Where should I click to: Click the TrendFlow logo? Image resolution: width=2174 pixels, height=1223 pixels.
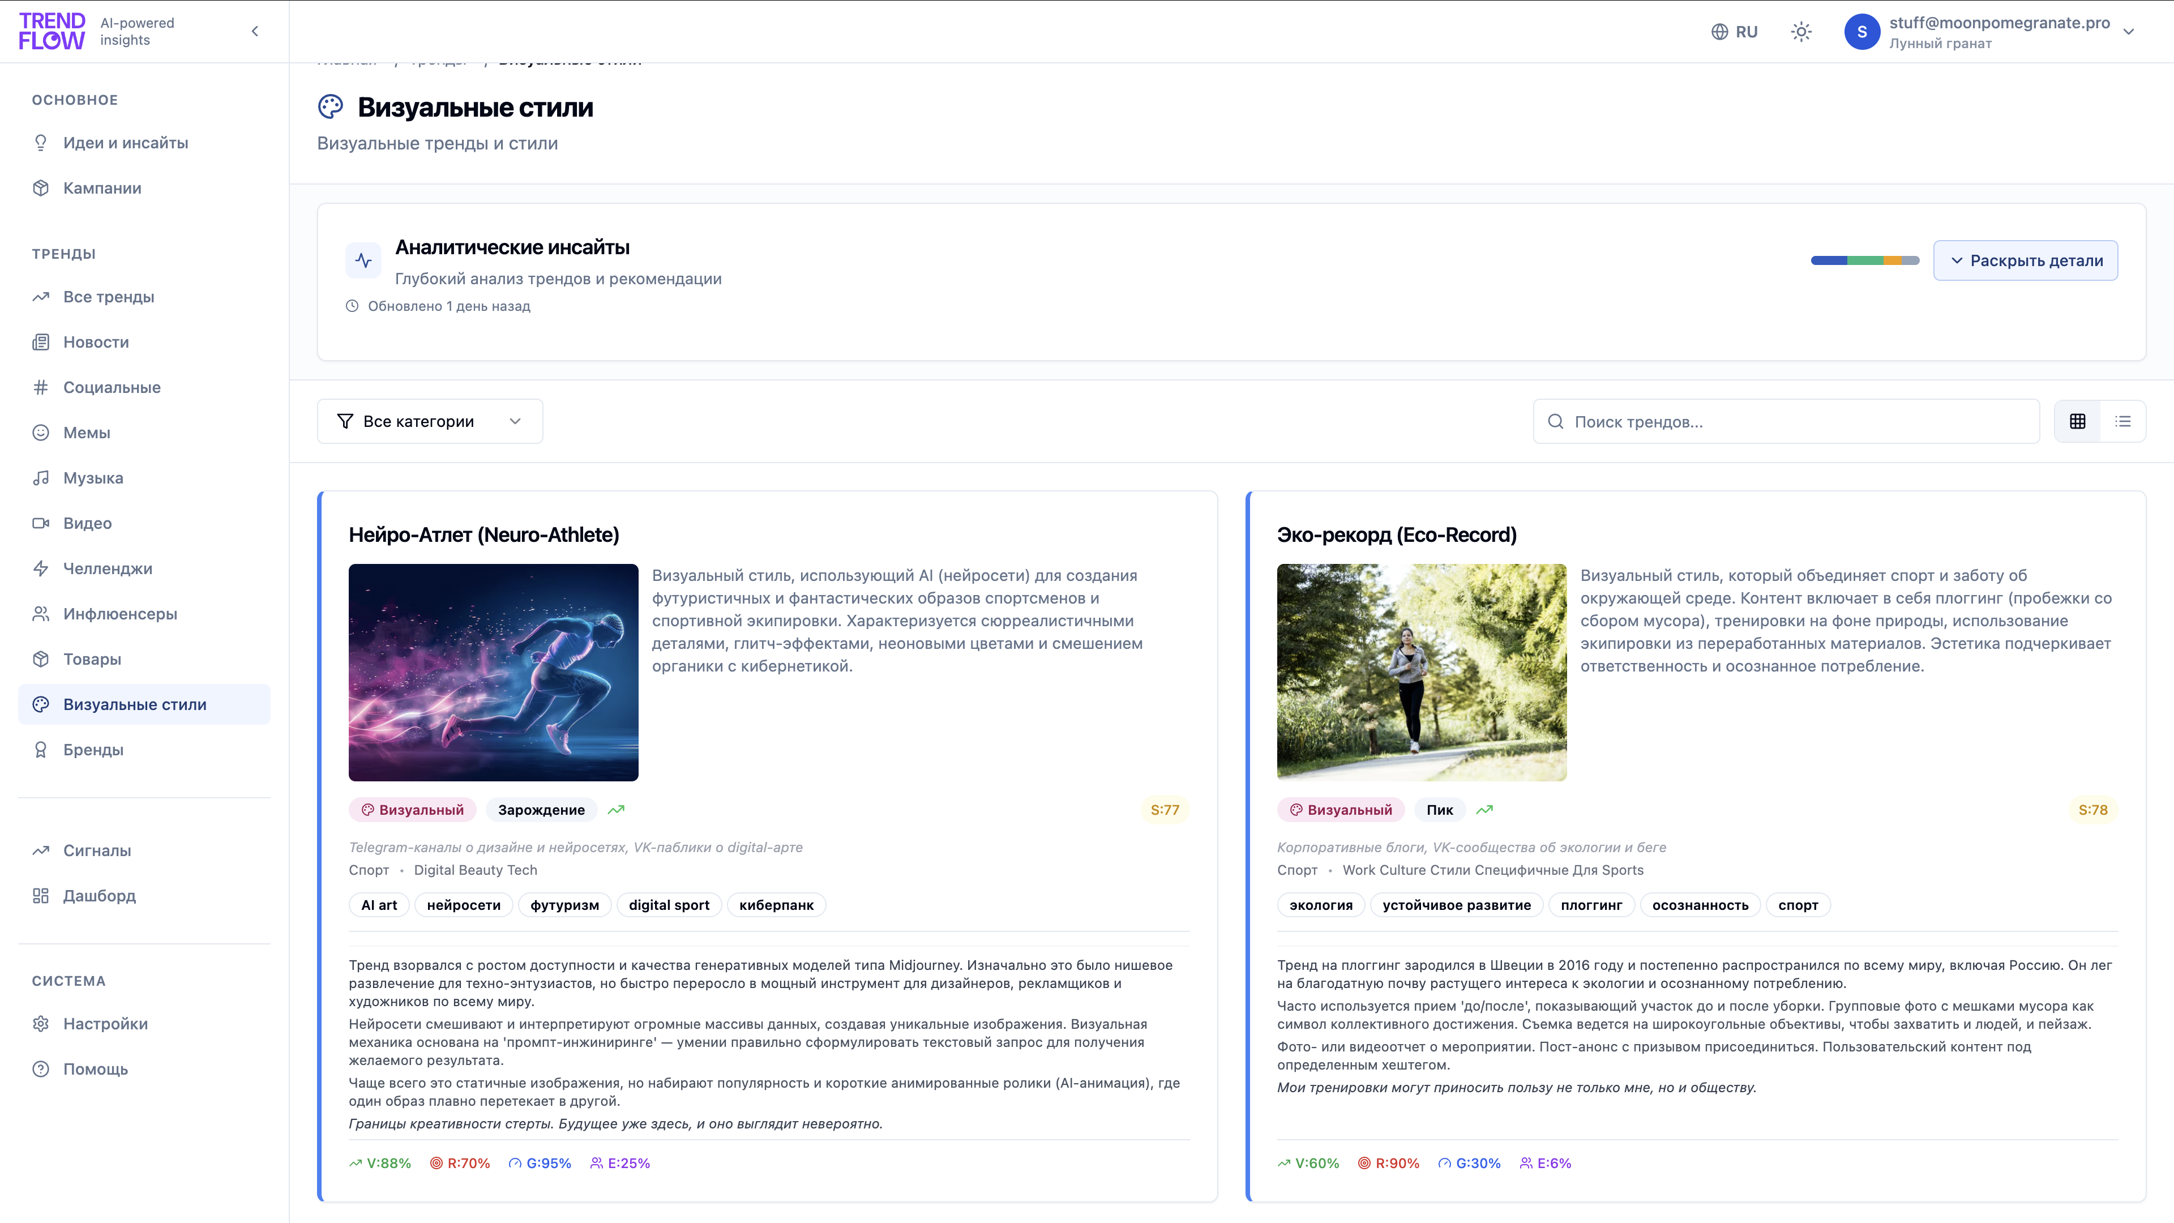(x=52, y=31)
